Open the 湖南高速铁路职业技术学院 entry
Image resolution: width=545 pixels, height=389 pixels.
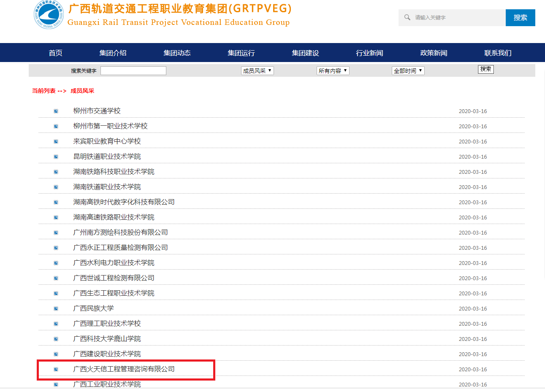pyautogui.click(x=114, y=217)
